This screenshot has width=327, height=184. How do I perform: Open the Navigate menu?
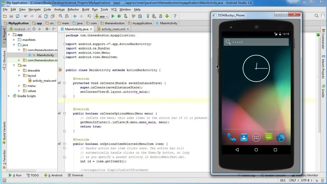(34, 9)
